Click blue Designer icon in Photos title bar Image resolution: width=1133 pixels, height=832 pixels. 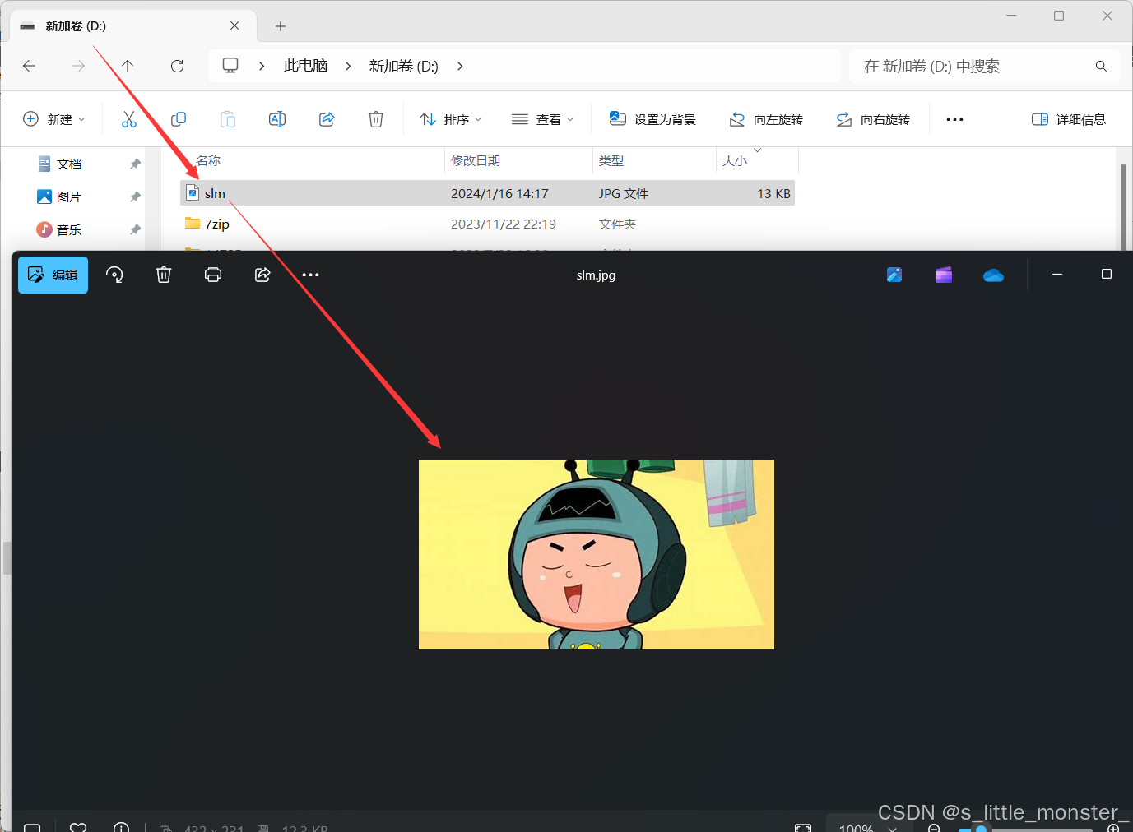pos(894,275)
